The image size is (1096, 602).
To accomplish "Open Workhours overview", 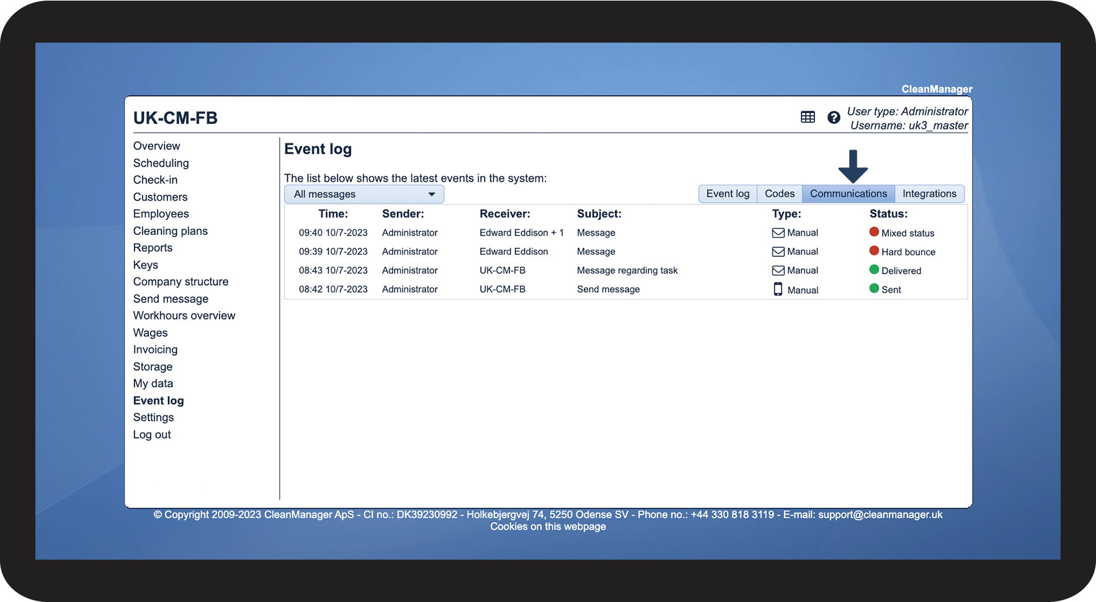I will tap(184, 316).
